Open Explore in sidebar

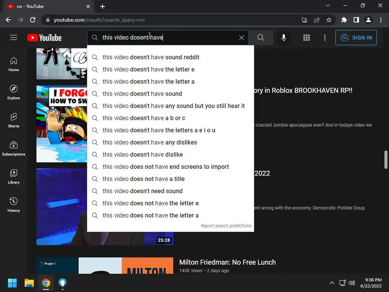(x=14, y=92)
